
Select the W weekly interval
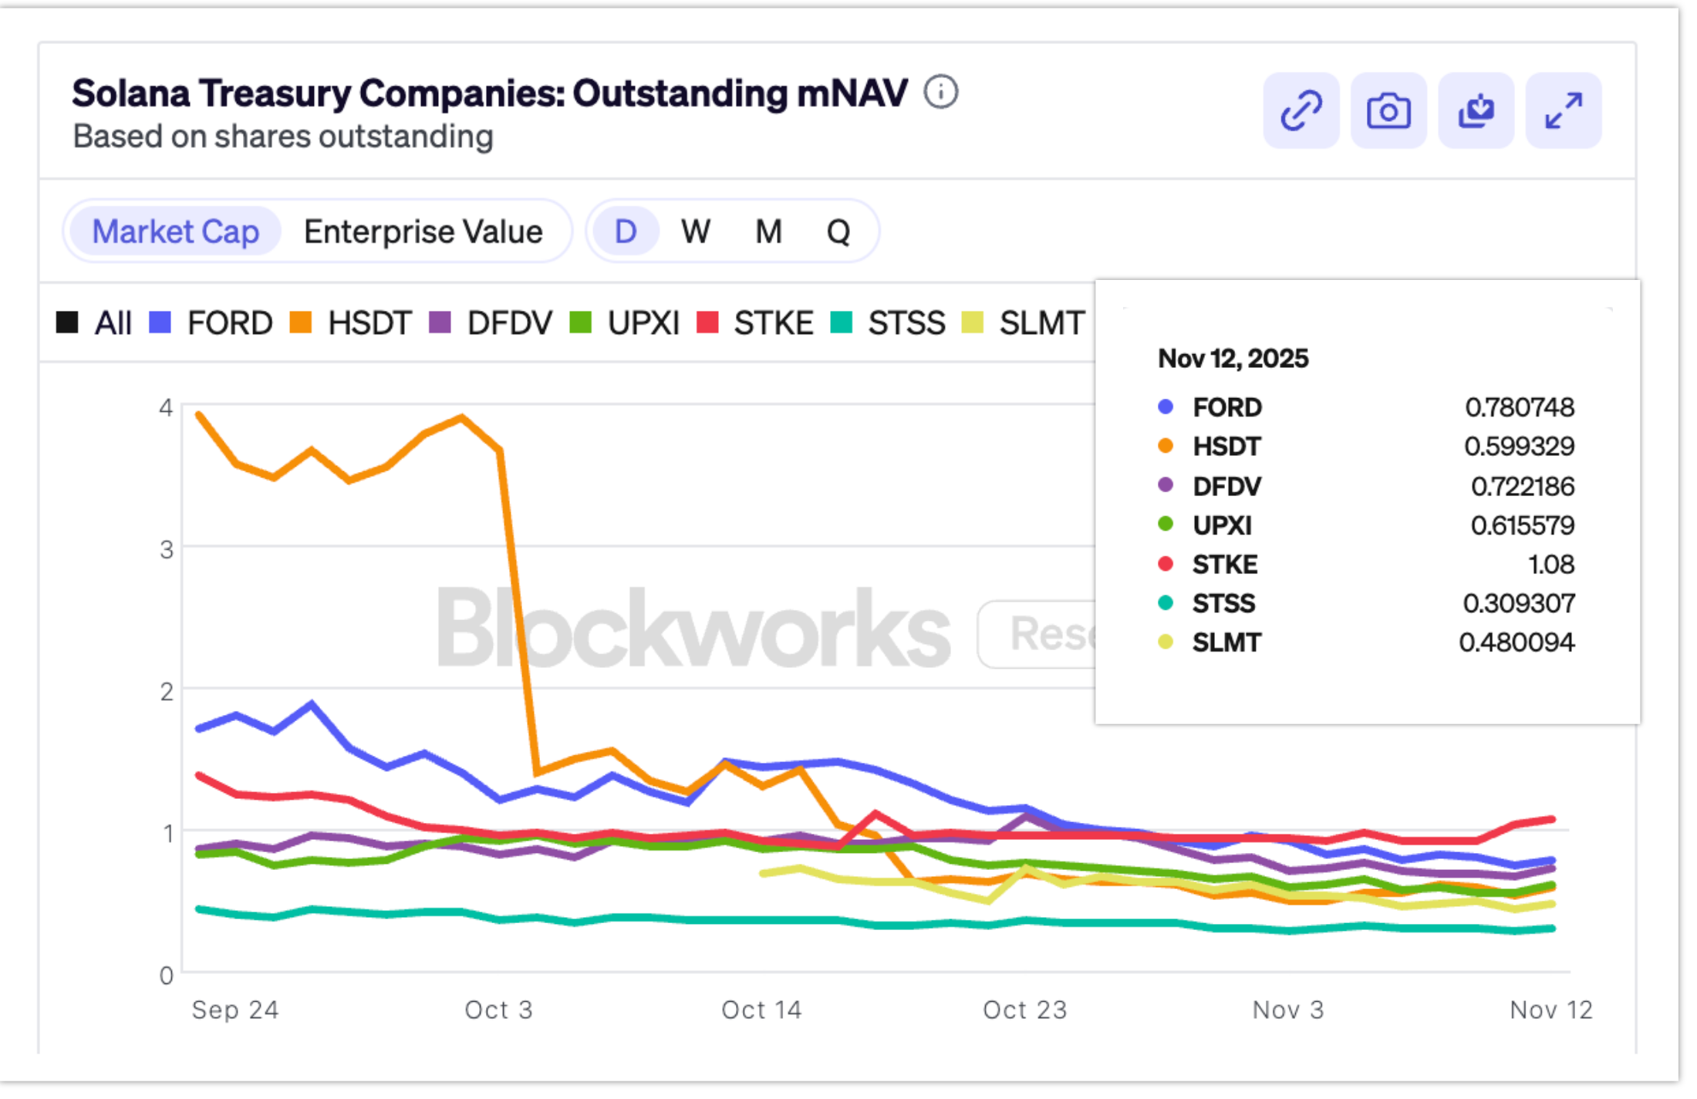[695, 231]
